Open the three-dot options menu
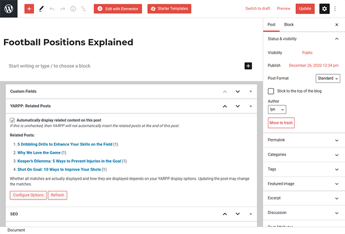The width and height of the screenshot is (345, 234). (x=335, y=9)
